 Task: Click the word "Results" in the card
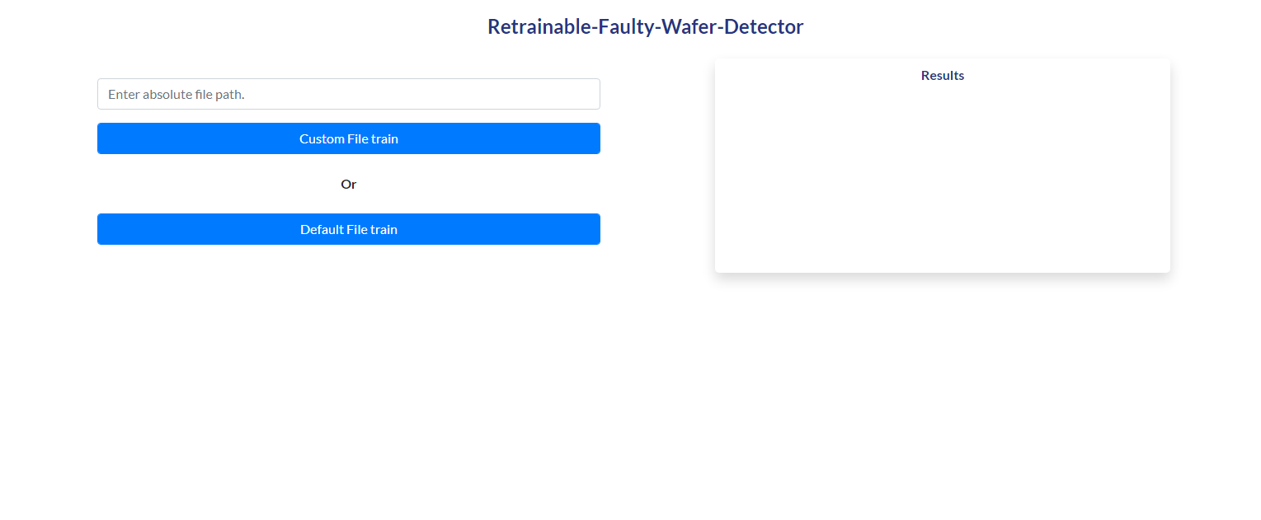[942, 75]
